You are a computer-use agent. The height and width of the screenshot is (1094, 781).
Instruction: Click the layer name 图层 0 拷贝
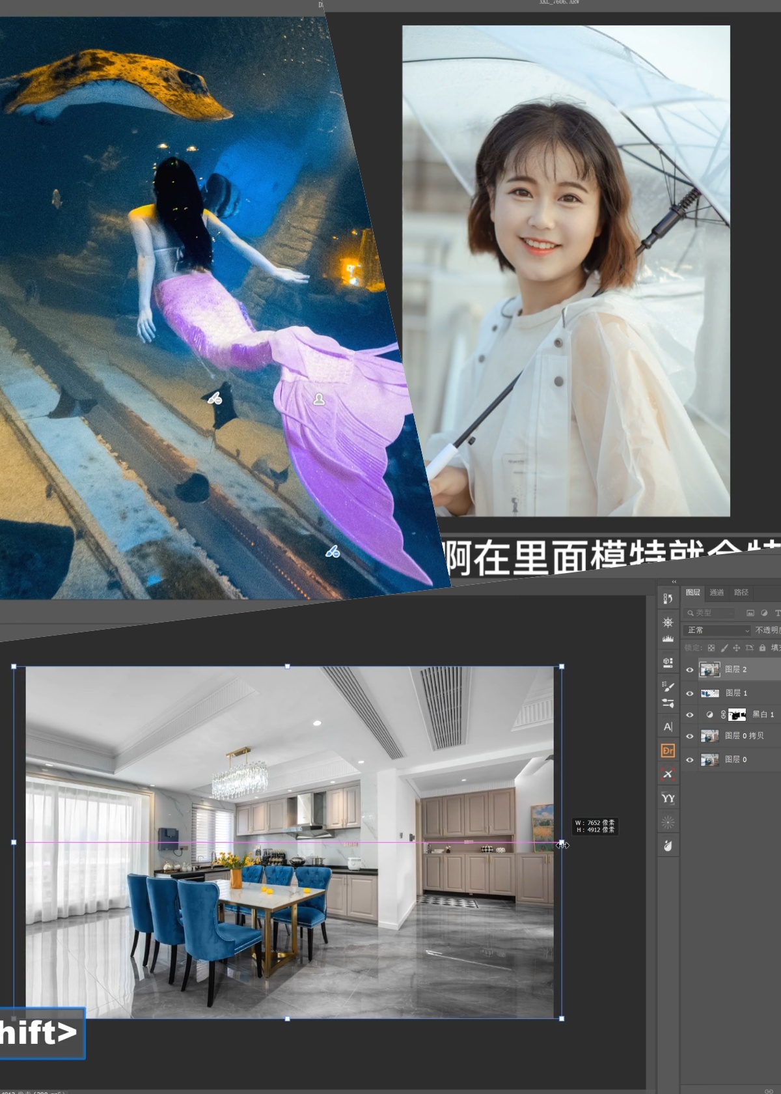point(745,736)
